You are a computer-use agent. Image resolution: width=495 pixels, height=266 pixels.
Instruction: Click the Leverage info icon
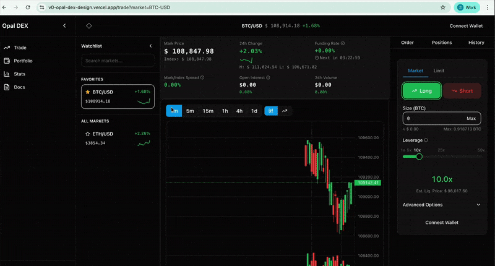[426, 140]
